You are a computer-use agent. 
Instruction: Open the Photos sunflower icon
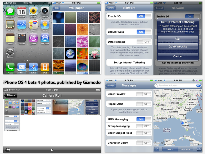33,11
